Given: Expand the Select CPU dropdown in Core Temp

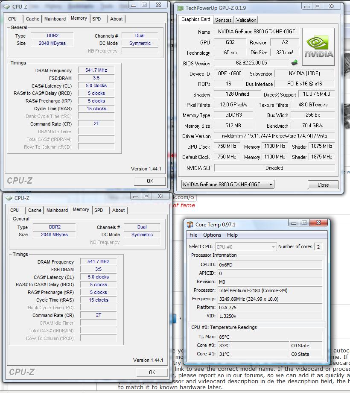Looking at the screenshot, I should (246, 247).
